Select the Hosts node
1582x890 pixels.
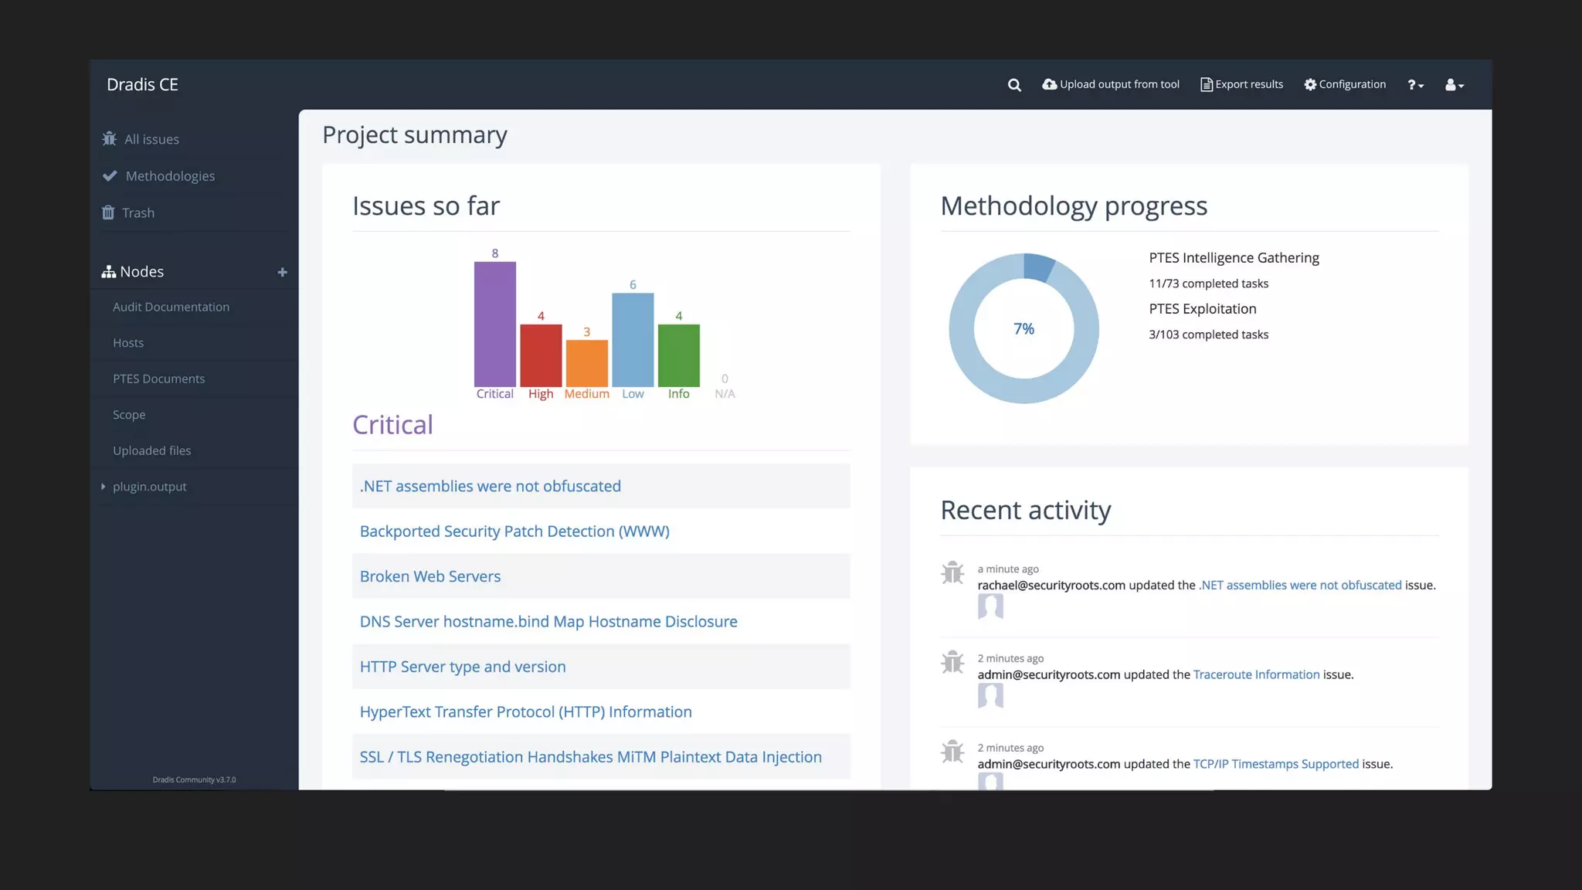tap(128, 343)
